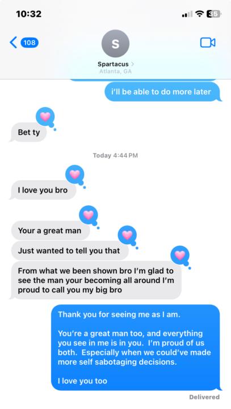Select 'Just wanted to tell you that' bubble
This screenshot has width=231, height=409.
pyautogui.click(x=70, y=251)
